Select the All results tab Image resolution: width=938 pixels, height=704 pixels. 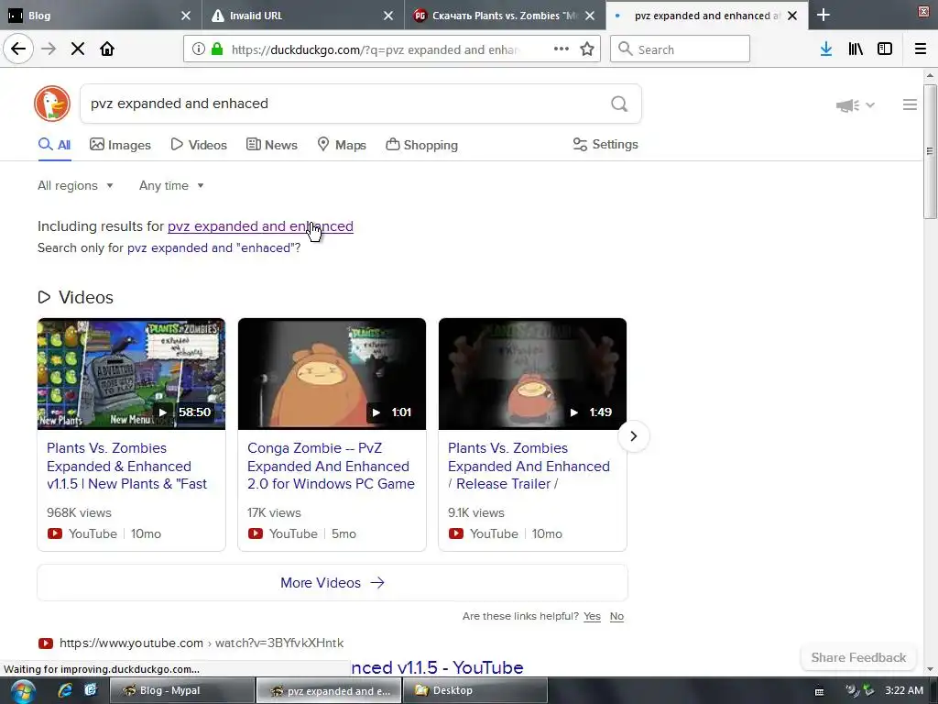pyautogui.click(x=54, y=145)
